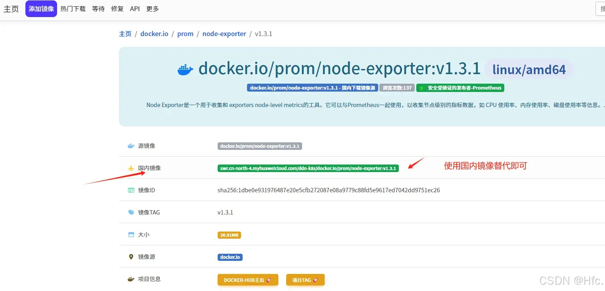This screenshot has height=291, width=605.
Task: Open the API nav item
Action: point(135,9)
